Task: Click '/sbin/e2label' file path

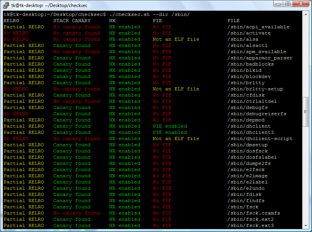Action: [x=248, y=182]
